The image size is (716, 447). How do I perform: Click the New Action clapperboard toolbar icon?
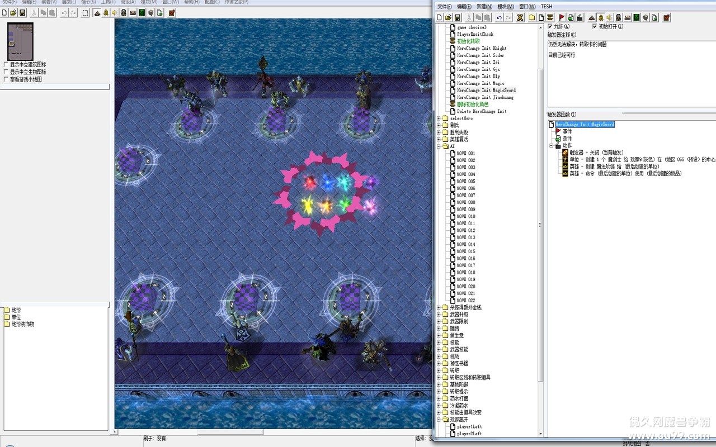[579, 17]
